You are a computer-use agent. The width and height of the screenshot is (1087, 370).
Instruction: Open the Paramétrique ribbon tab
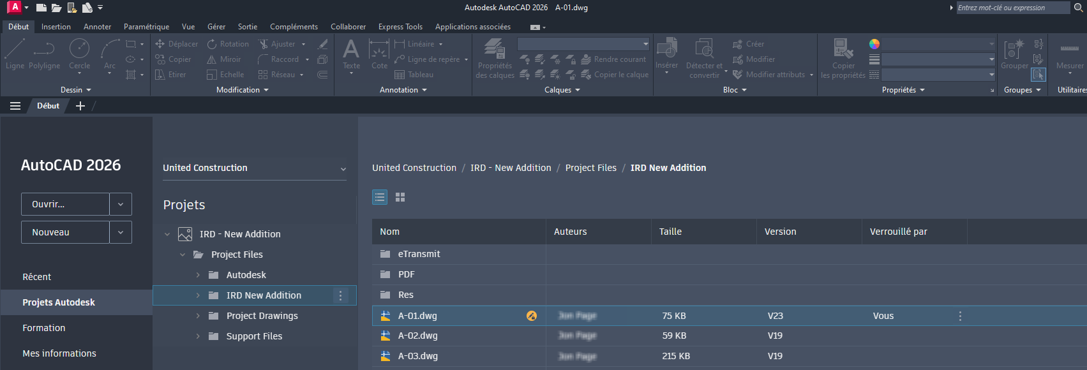146,27
